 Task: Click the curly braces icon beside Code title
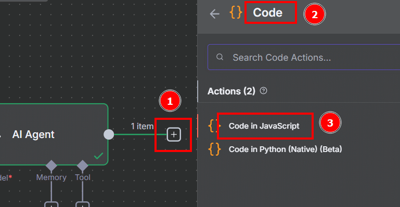pyautogui.click(x=236, y=12)
